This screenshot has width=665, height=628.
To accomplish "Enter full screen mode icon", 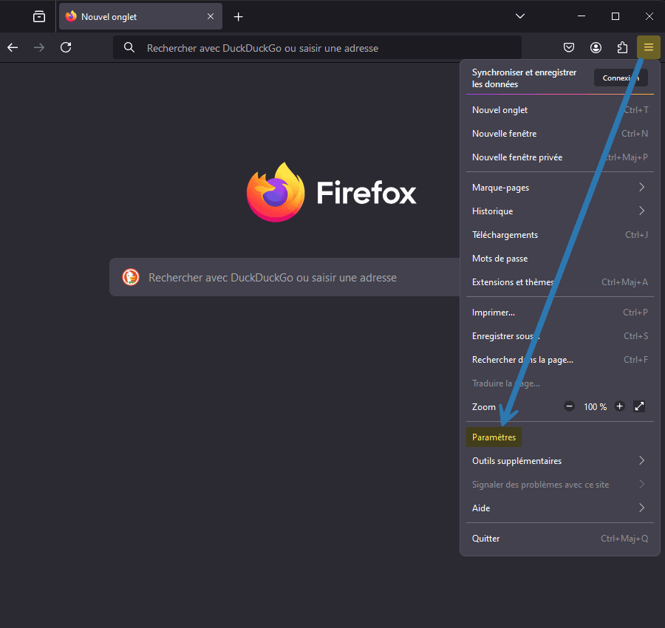I will [639, 406].
